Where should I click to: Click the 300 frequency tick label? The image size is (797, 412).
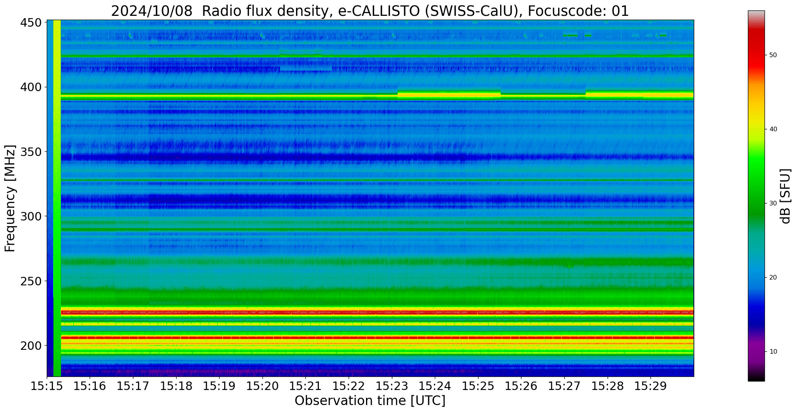[x=30, y=216]
